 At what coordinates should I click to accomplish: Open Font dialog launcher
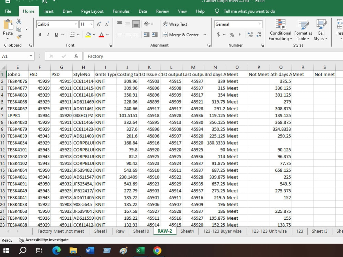[110, 45]
